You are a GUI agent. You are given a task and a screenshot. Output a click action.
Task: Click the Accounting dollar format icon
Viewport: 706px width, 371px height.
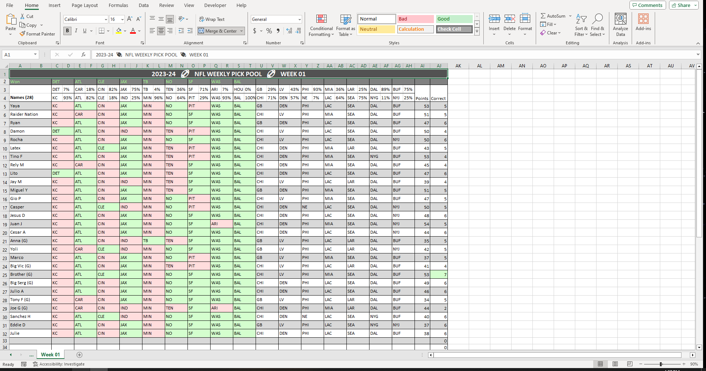[x=255, y=31]
